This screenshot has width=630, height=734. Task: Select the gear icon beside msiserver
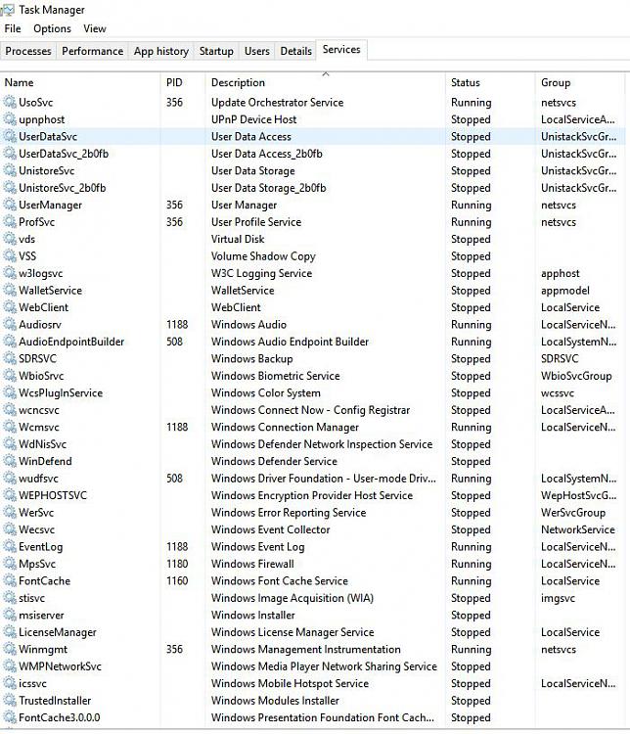click(x=10, y=615)
